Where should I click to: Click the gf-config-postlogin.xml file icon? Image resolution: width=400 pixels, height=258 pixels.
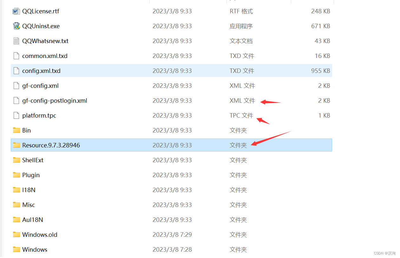[16, 101]
